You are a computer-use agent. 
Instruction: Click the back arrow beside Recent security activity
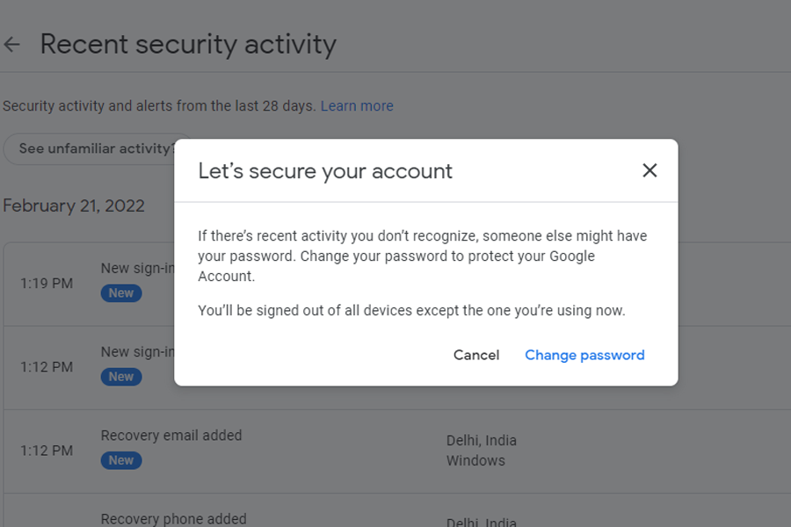click(11, 45)
